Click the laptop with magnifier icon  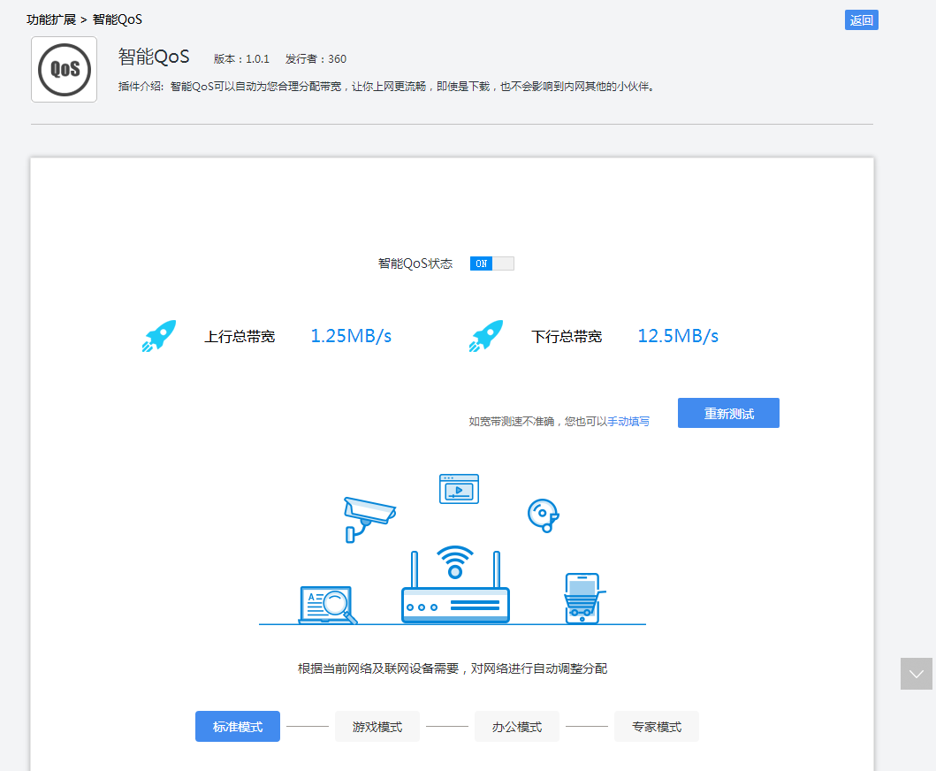point(324,603)
